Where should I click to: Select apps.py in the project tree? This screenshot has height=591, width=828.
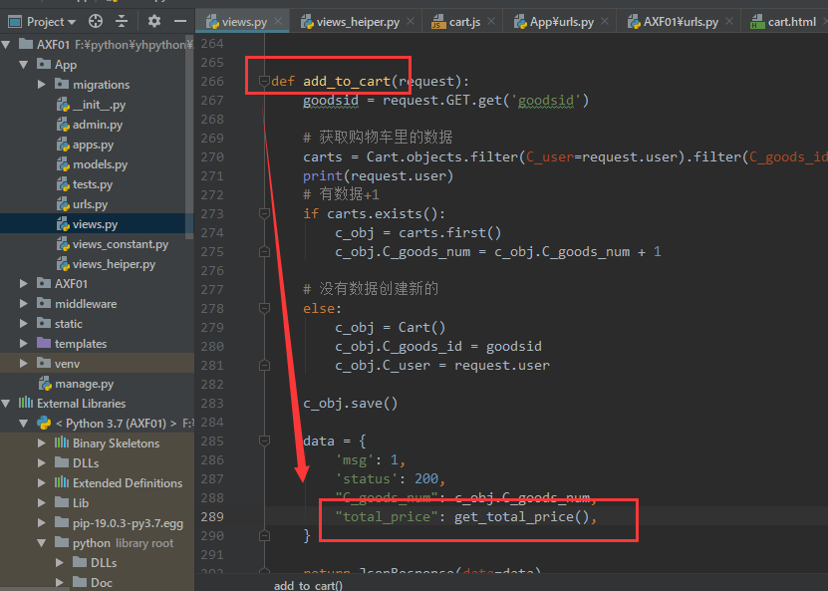point(93,145)
